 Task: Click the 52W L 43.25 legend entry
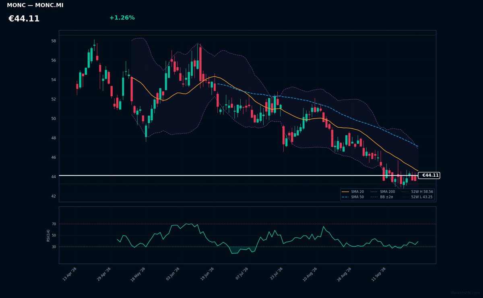tap(417, 197)
